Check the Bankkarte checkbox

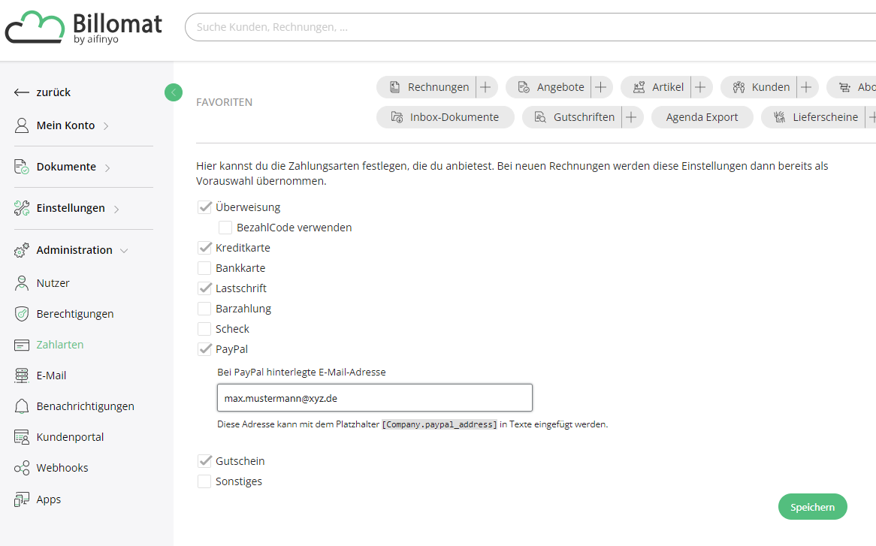tap(204, 268)
